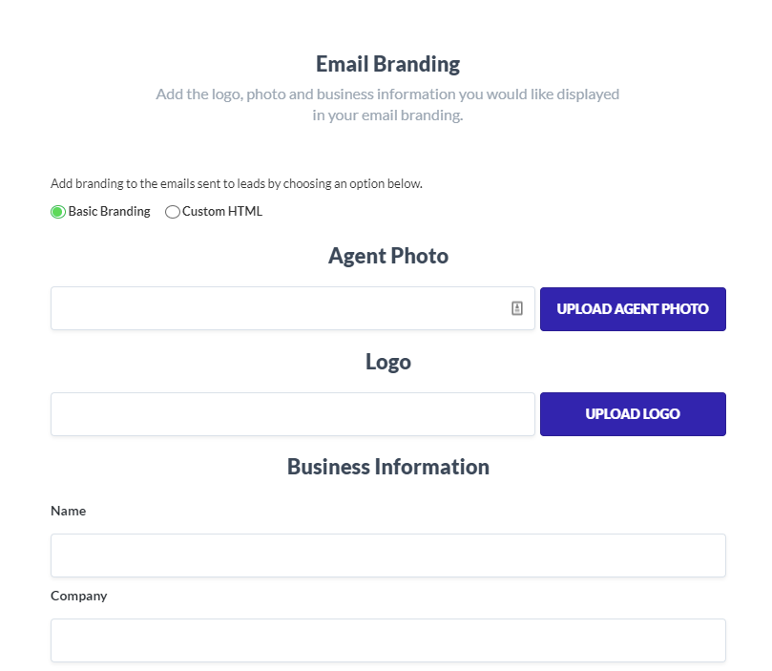Viewport: 772px width, 671px height.
Task: Click the Name field label
Action: click(x=68, y=511)
